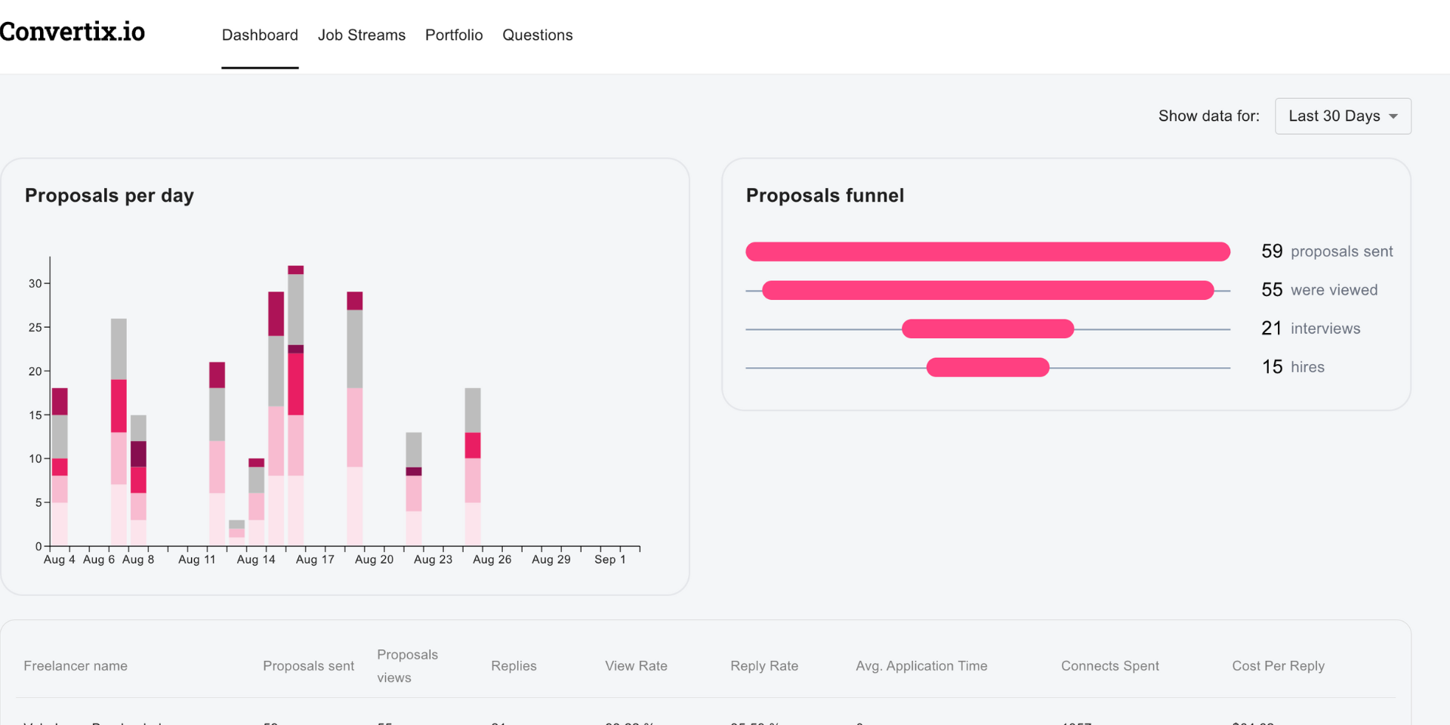
Task: Click the were viewed funnel bar
Action: [x=988, y=290]
